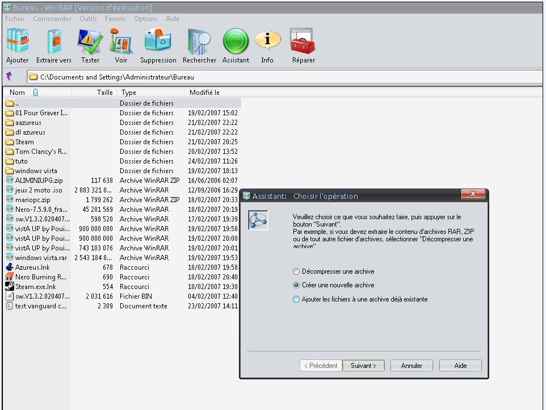Click the Ajouter toolbar icon

click(18, 41)
